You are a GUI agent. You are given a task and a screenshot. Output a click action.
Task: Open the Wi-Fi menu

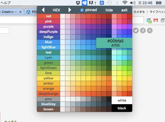125,3
